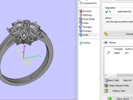The height and width of the screenshot is (100, 133).
Task: Click the Shells to Parts button
Action: pos(117,91)
